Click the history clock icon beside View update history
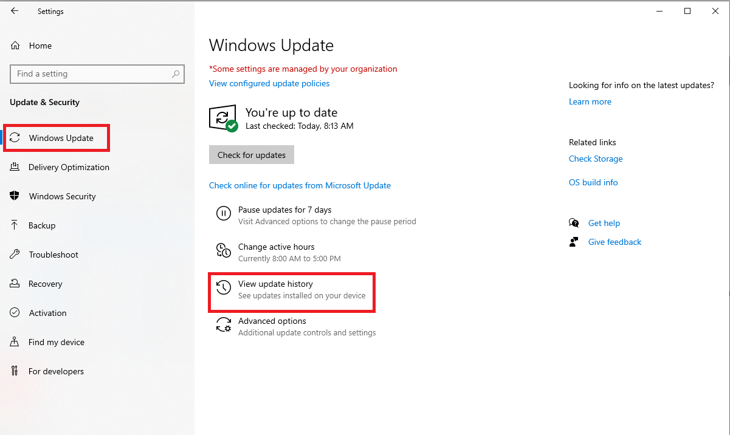Viewport: 730px width, 435px height. click(x=224, y=287)
